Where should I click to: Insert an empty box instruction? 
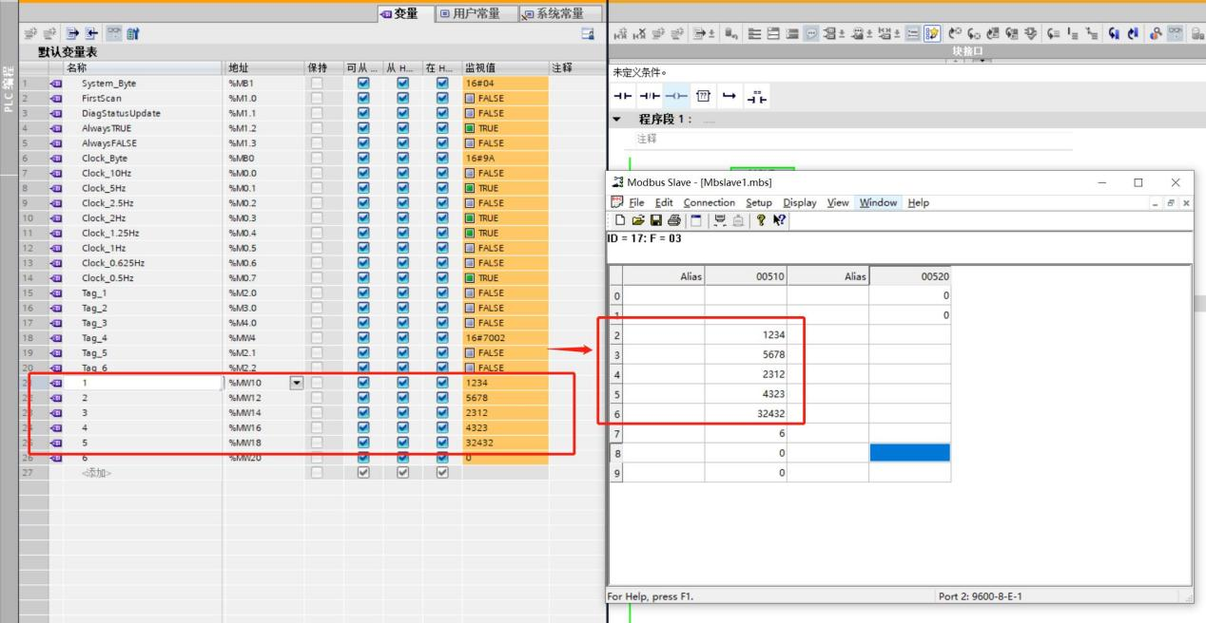(703, 96)
